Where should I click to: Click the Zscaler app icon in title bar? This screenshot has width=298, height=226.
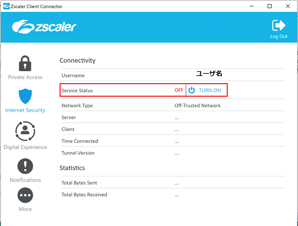7,6
